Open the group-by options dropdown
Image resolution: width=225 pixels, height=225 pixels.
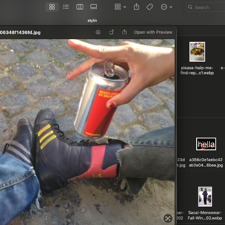click(x=120, y=7)
